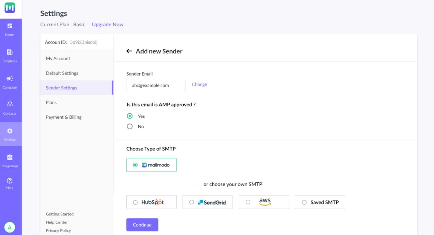Switch to Payment & Billing tab
This screenshot has width=434, height=235.
click(x=64, y=117)
